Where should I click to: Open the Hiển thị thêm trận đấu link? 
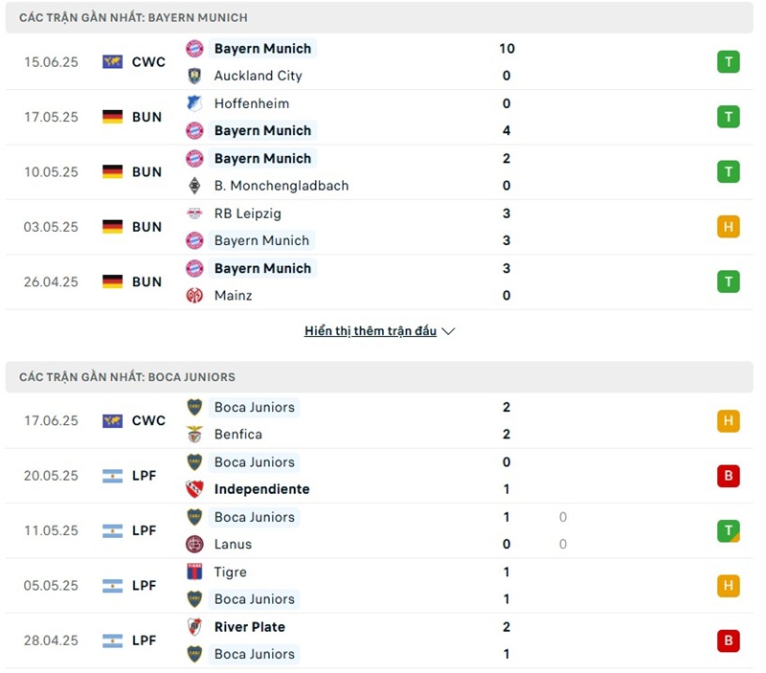click(x=371, y=331)
